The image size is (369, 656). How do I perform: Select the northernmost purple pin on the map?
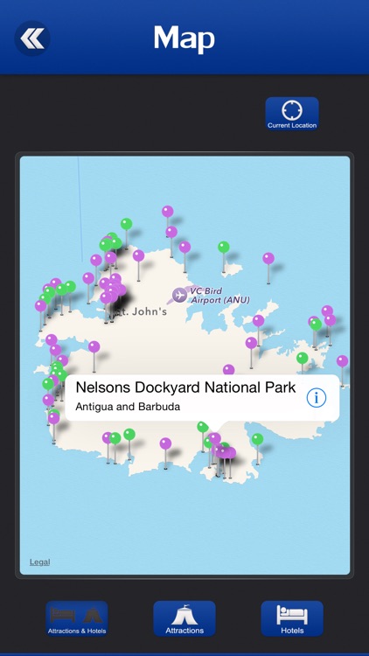click(168, 212)
